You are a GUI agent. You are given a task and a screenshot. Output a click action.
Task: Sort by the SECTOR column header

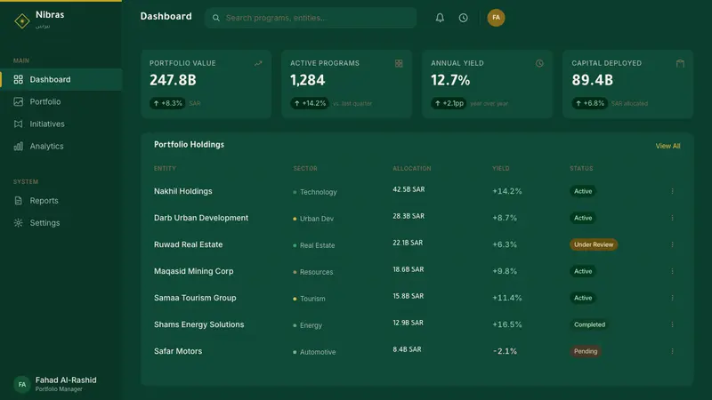[305, 168]
